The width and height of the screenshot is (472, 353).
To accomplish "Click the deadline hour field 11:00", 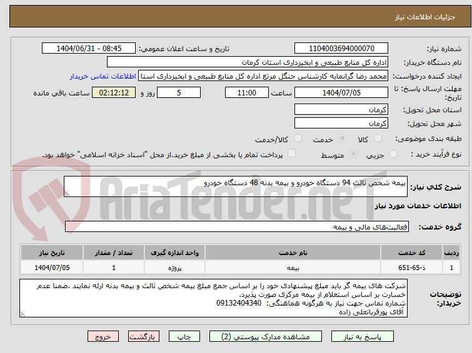I will [x=247, y=92].
